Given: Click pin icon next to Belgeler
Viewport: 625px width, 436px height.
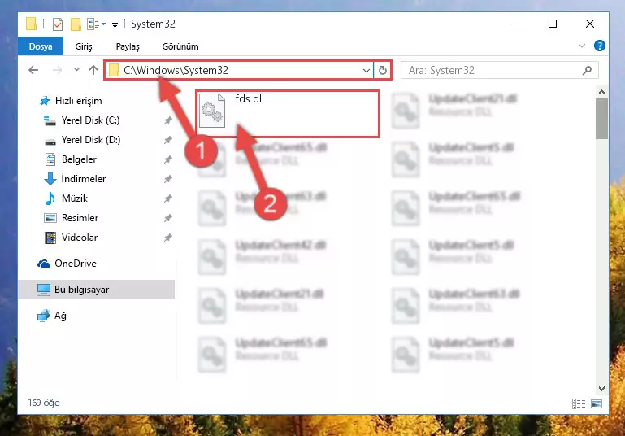Looking at the screenshot, I should 167,159.
